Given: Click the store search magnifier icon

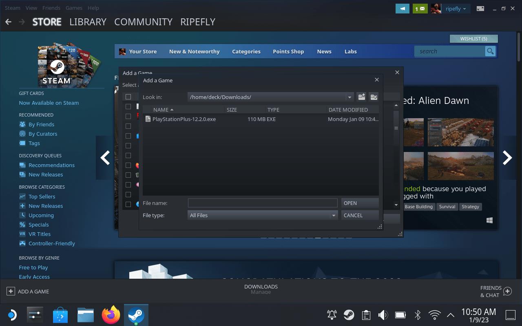Looking at the screenshot, I should [490, 51].
